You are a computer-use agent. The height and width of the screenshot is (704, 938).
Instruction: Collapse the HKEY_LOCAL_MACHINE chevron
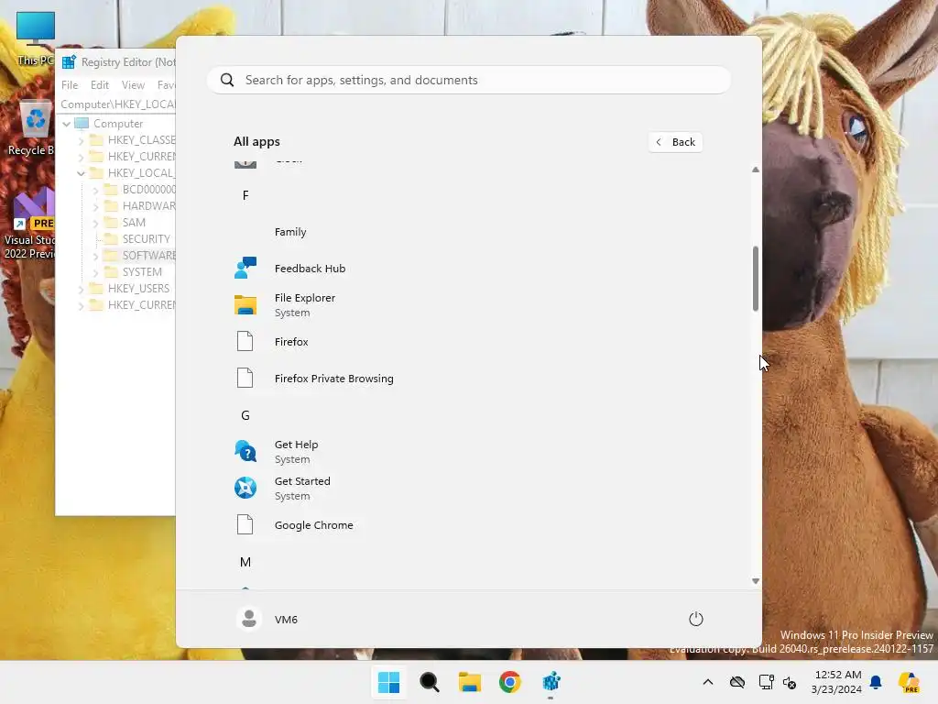coord(81,173)
